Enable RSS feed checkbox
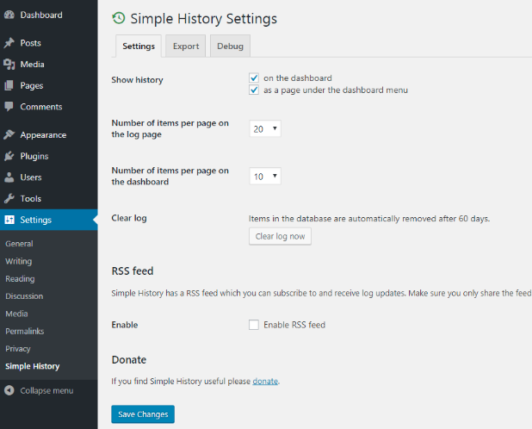Image resolution: width=532 pixels, height=429 pixels. pos(254,325)
